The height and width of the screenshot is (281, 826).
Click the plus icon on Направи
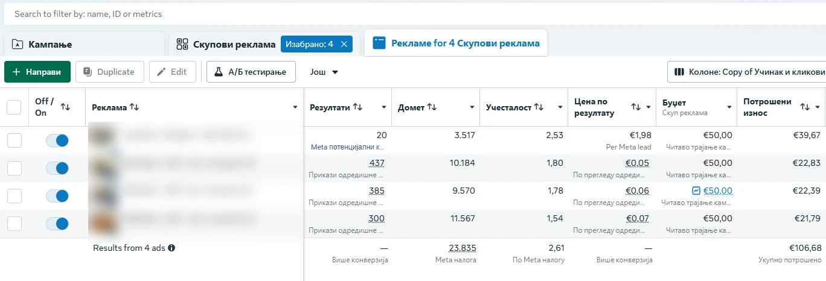point(16,72)
